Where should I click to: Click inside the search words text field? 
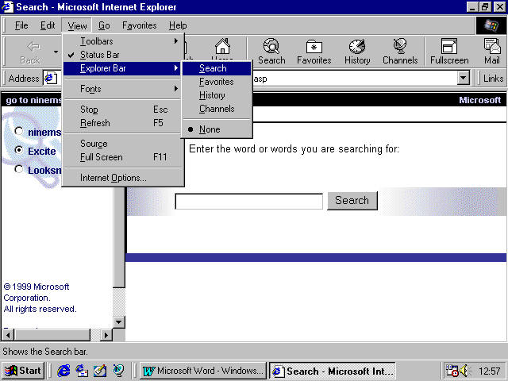pyautogui.click(x=248, y=201)
